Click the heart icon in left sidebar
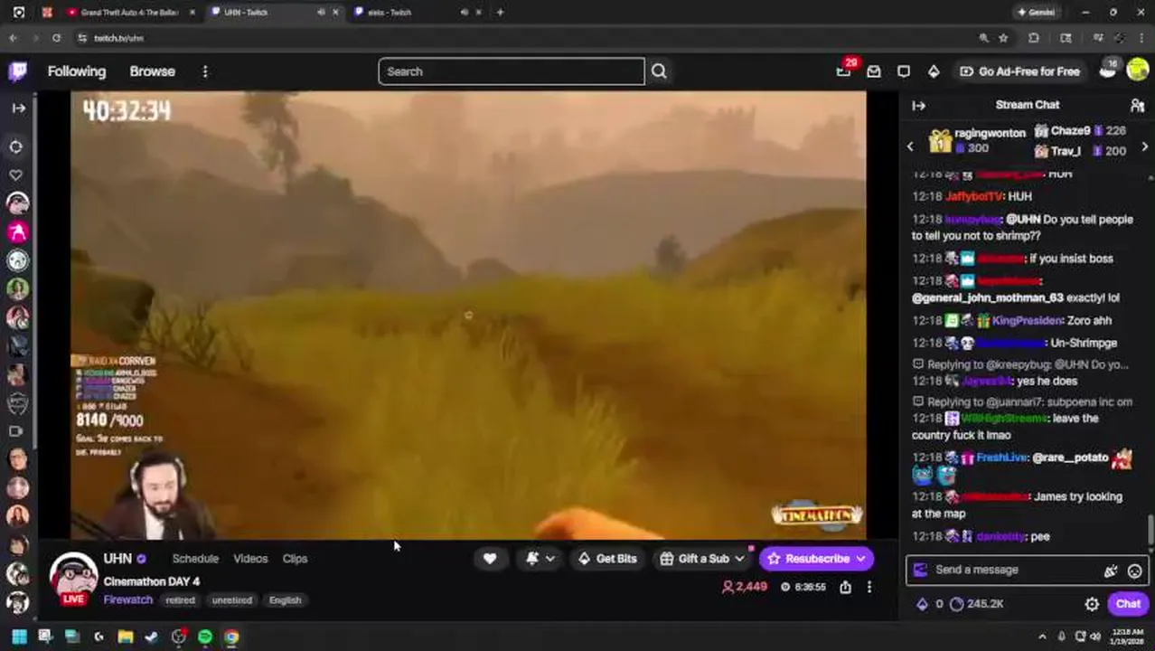Viewport: 1155px width, 651px height. (x=16, y=175)
